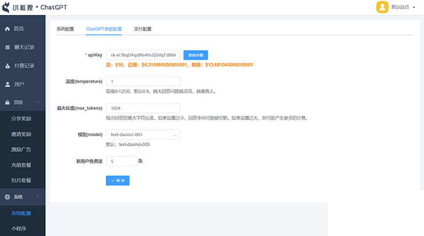424x236 pixels.
Task: Go to 激励广告 submenu item
Action: [x=21, y=149]
